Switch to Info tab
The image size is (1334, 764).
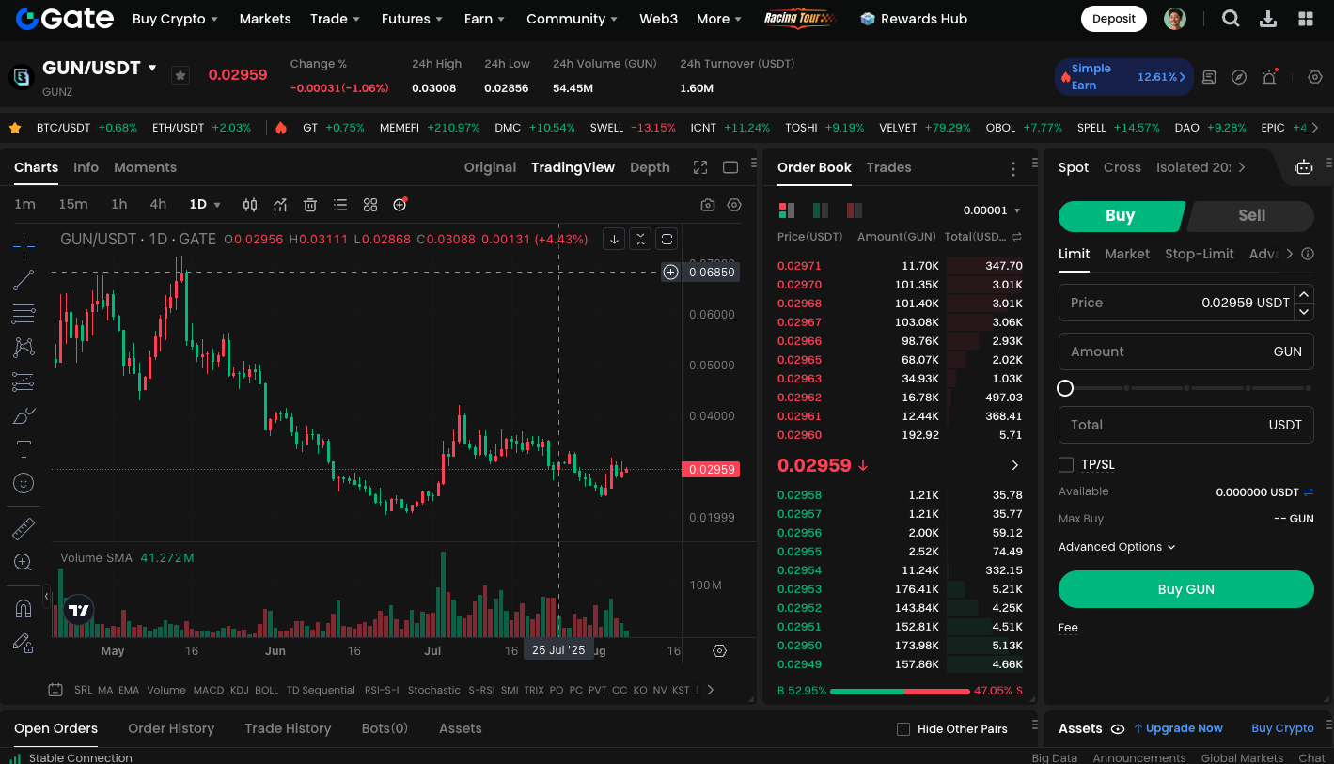[86, 167]
